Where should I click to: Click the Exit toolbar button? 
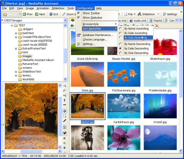coord(54,14)
